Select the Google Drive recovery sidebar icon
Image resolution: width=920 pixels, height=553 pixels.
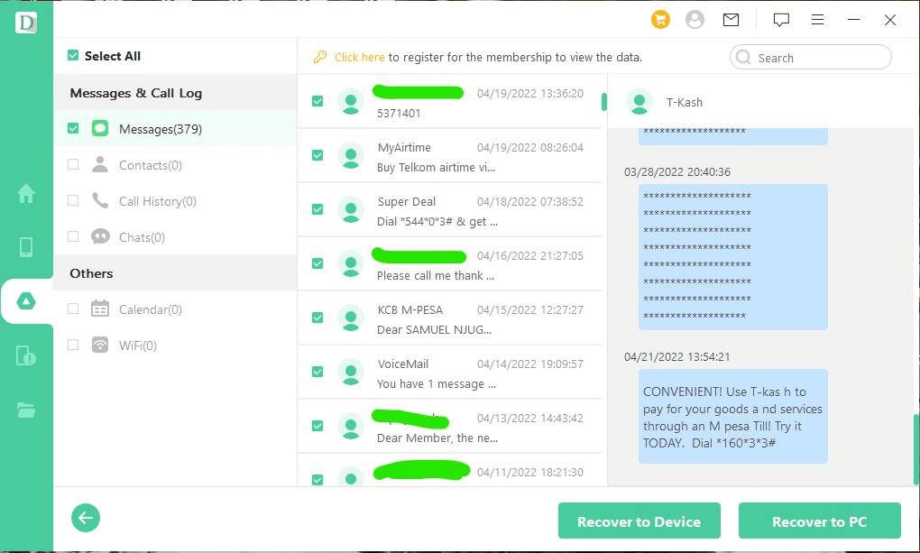click(x=26, y=301)
